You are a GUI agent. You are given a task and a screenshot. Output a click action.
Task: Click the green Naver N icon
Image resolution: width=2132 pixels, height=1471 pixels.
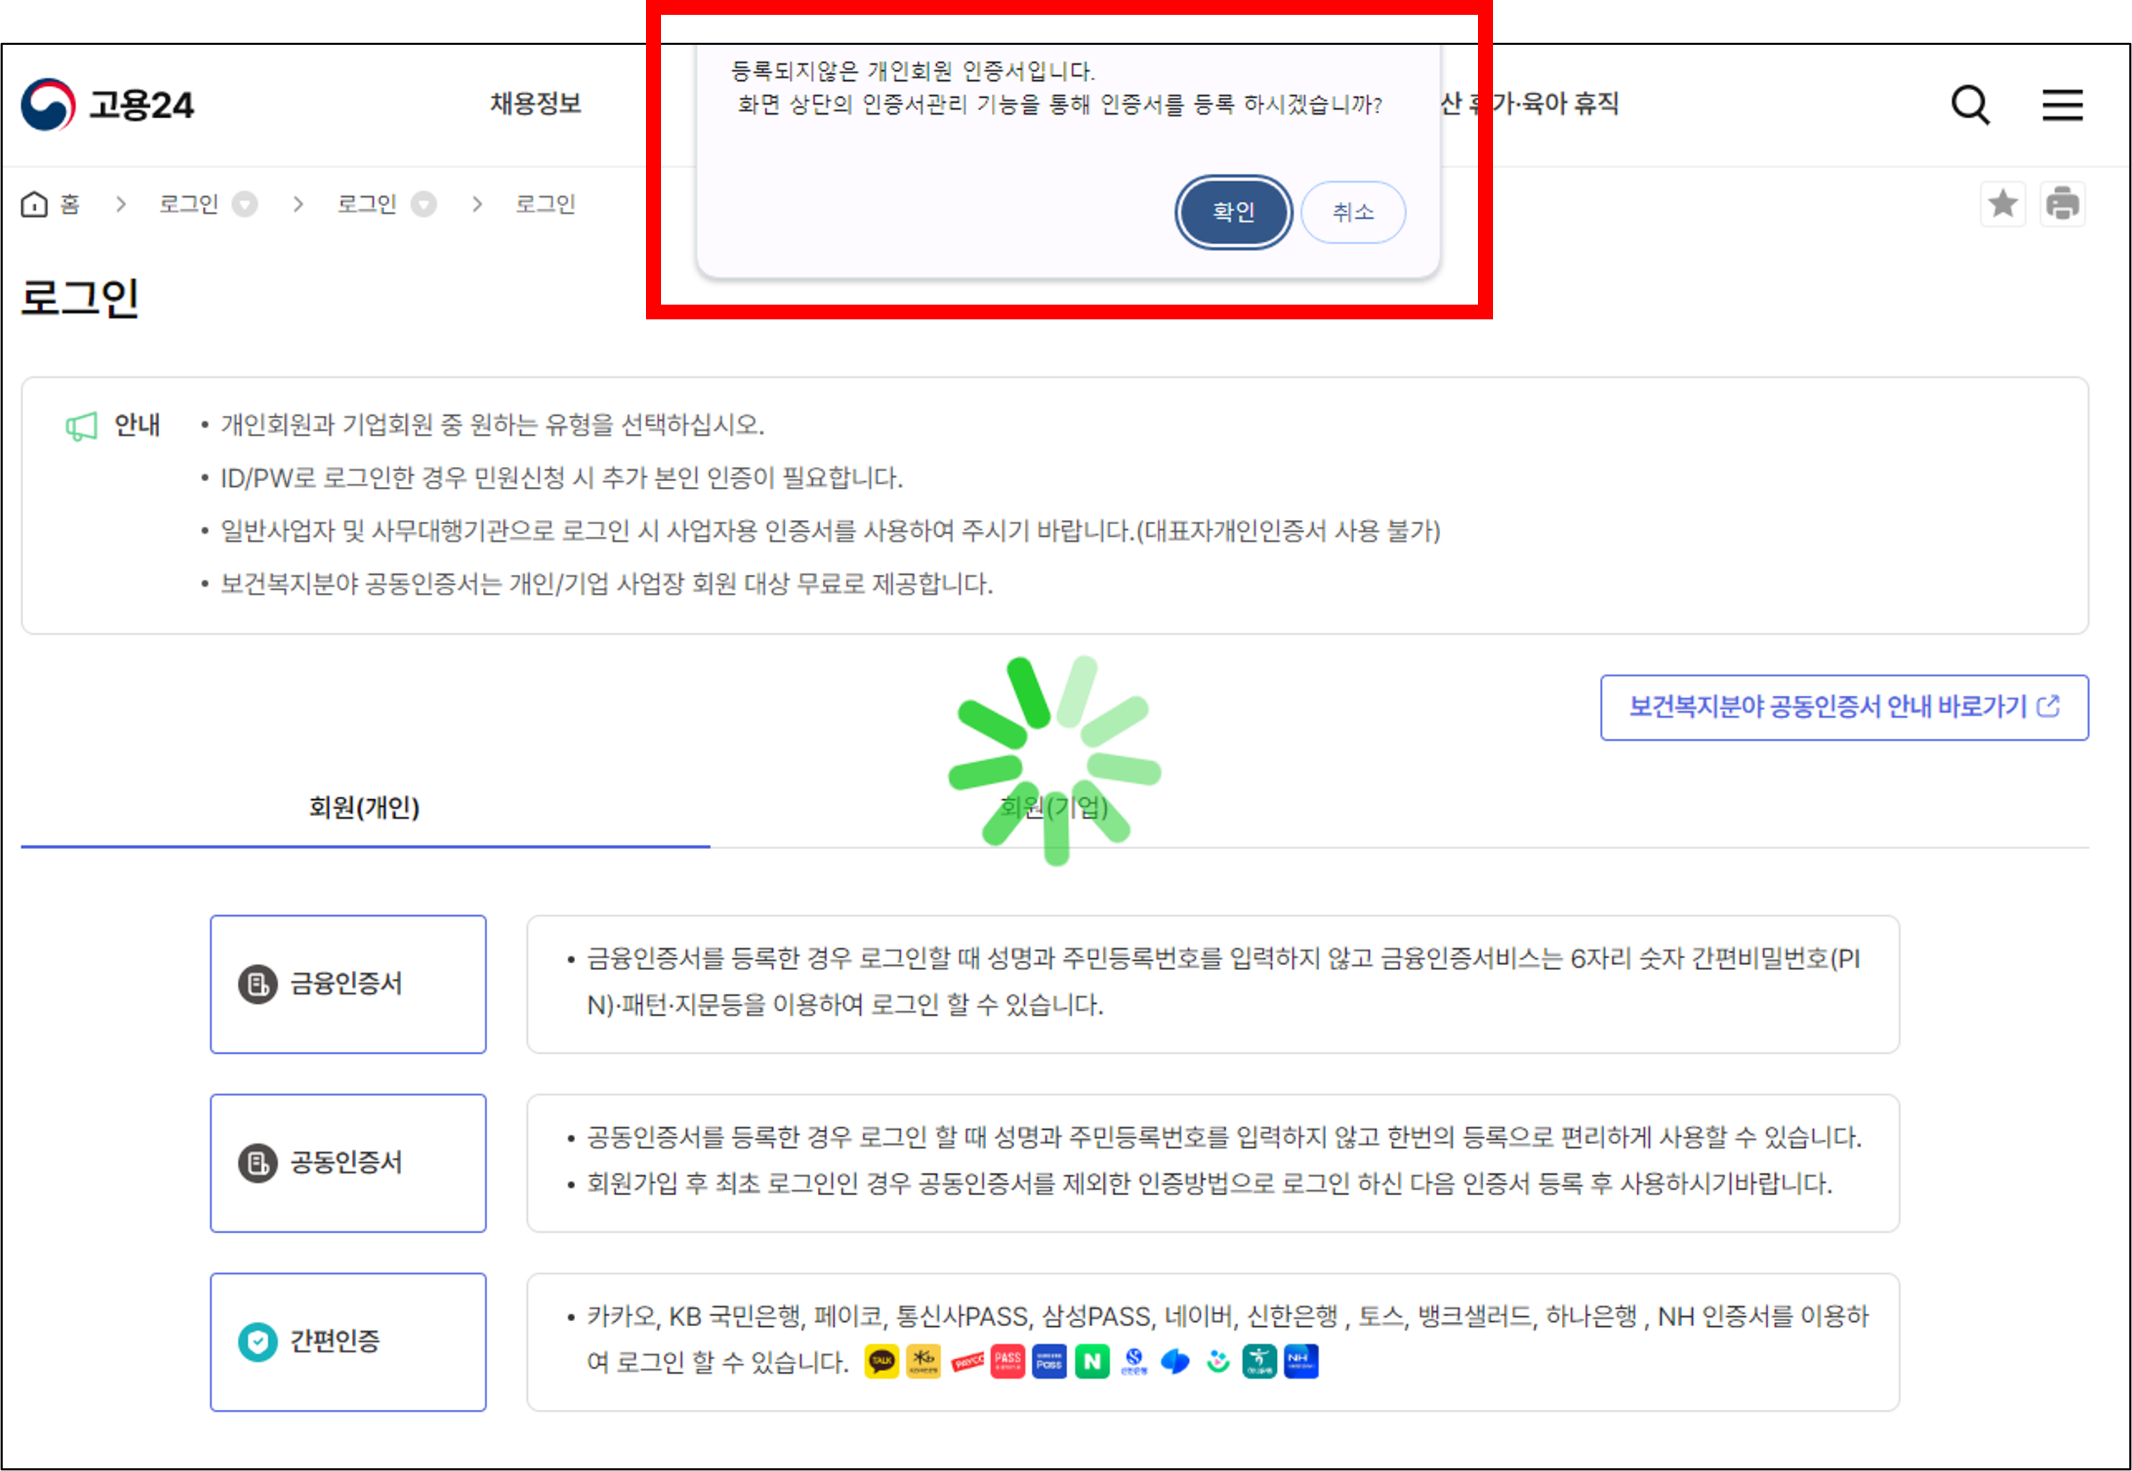coord(1092,1361)
